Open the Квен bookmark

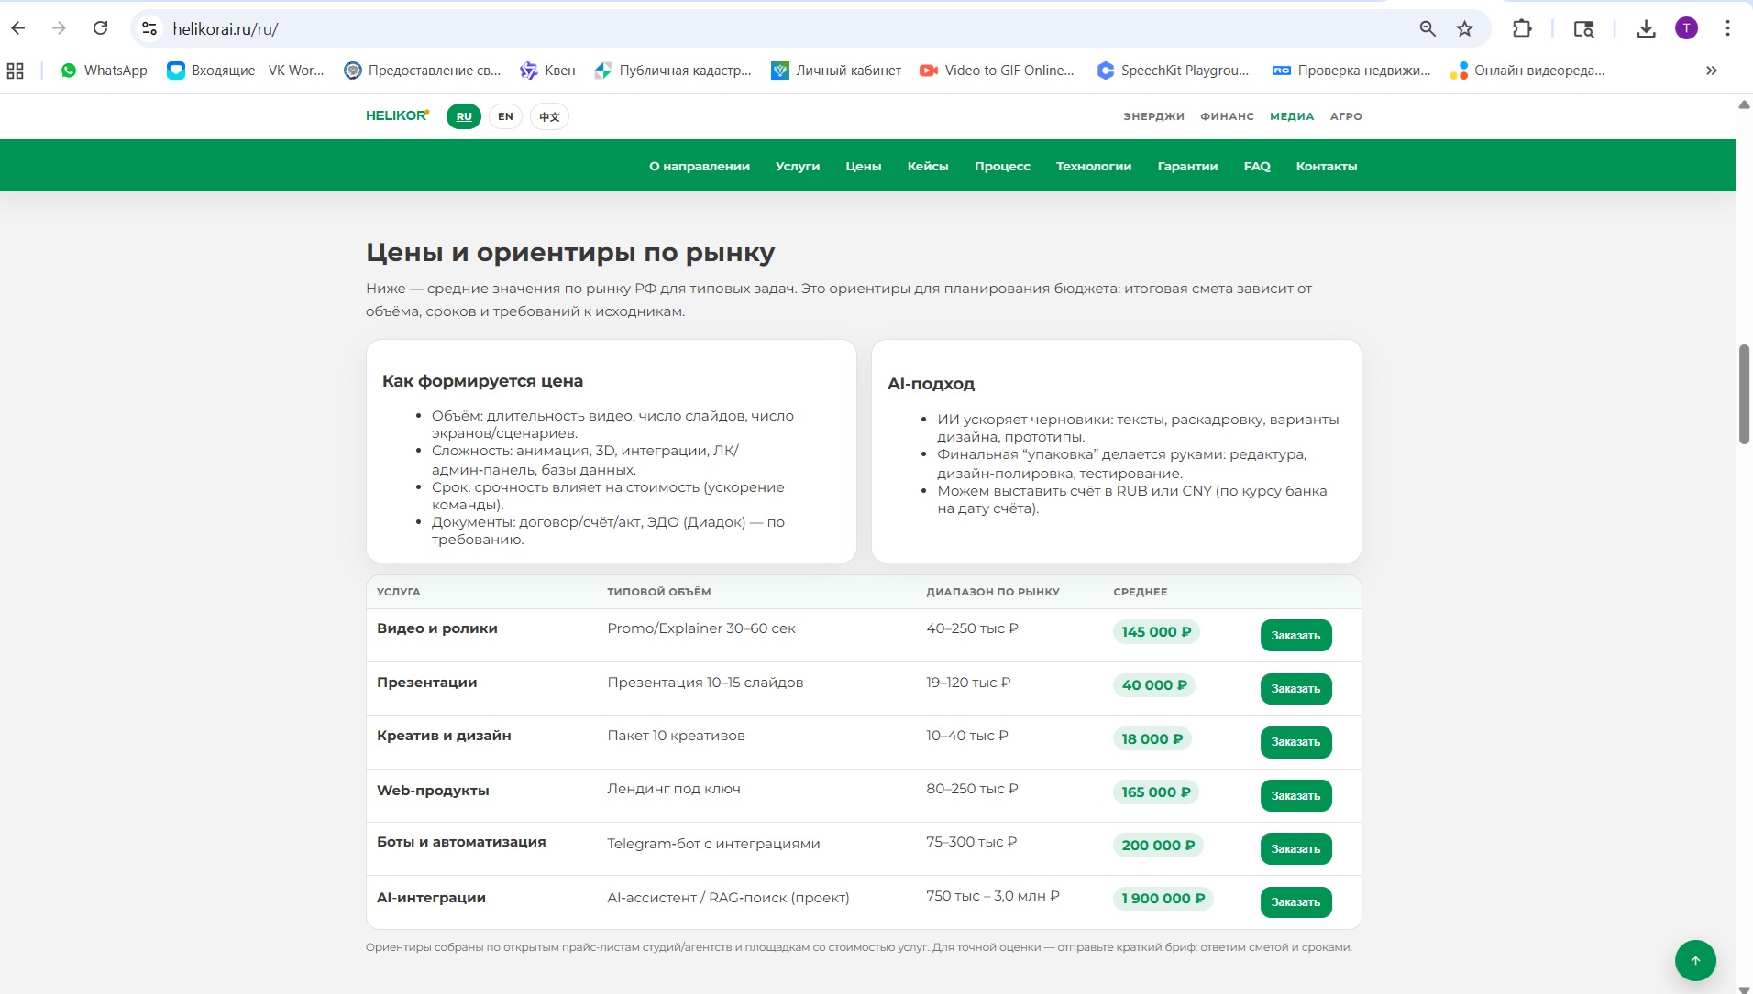coord(547,71)
